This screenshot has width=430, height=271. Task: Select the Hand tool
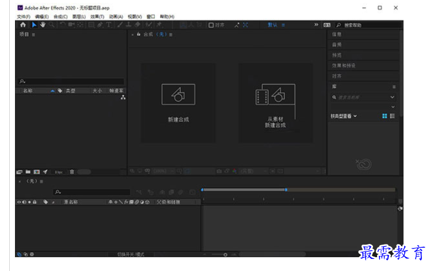43,25
